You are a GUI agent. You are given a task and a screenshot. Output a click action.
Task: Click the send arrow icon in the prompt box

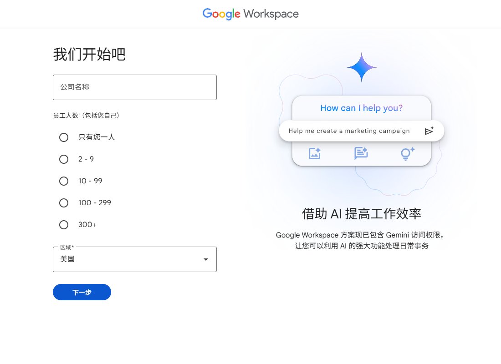pyautogui.click(x=429, y=131)
